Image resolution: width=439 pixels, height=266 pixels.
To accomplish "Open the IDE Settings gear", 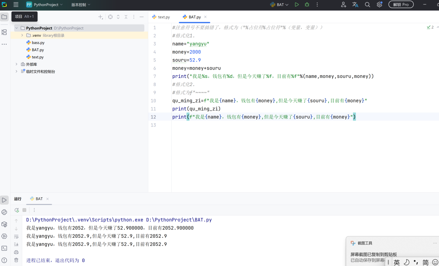I will pos(379,4).
